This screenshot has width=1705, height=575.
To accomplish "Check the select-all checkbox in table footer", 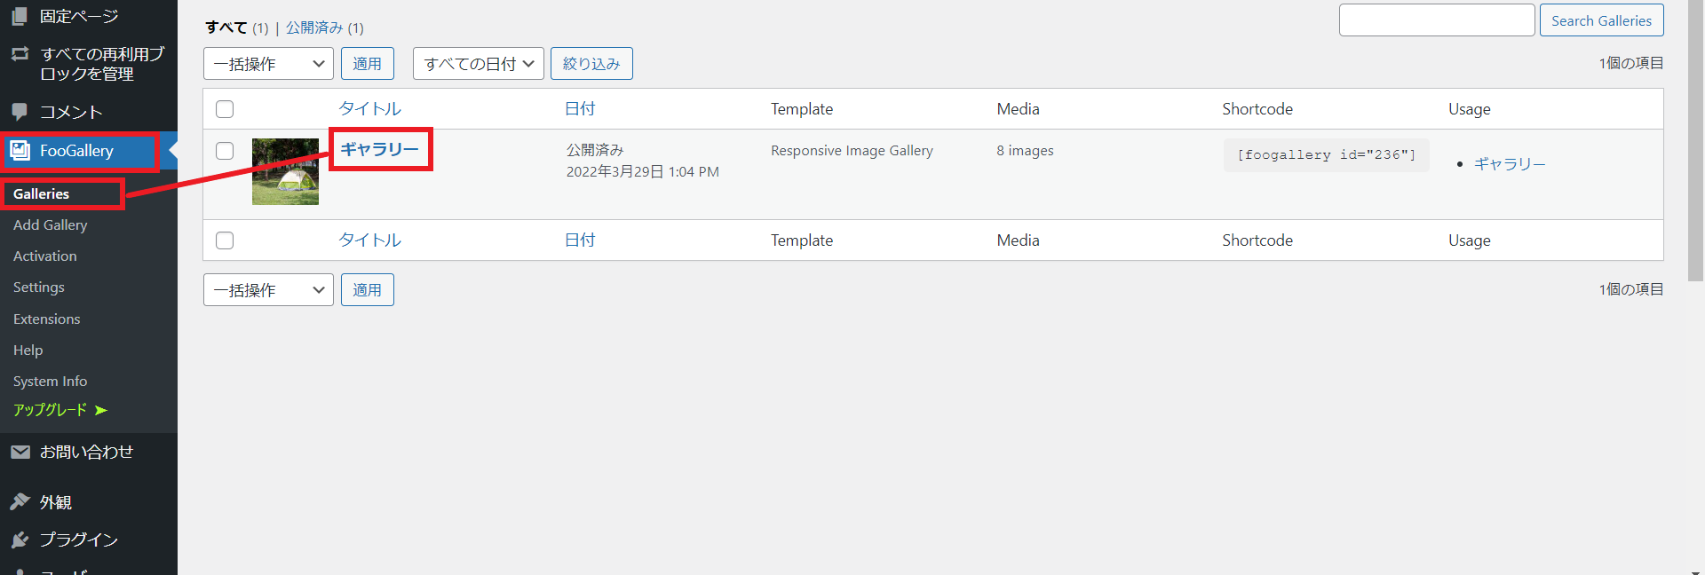I will coord(225,240).
